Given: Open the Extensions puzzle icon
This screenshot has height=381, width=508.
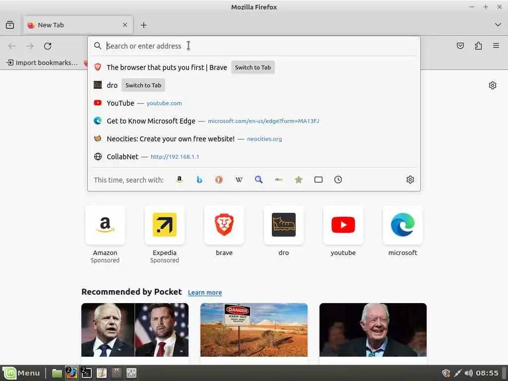Looking at the screenshot, I should pos(478,46).
